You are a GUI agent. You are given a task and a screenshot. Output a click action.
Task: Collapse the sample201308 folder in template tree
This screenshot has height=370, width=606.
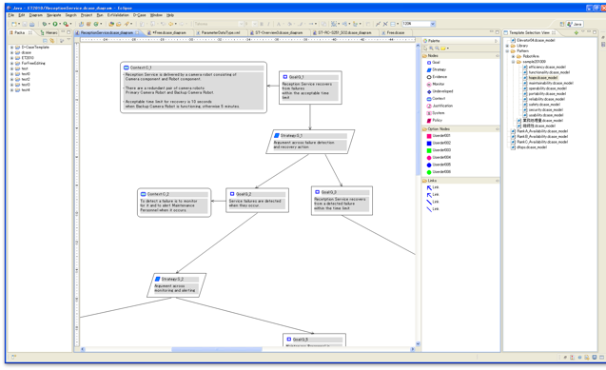click(514, 62)
